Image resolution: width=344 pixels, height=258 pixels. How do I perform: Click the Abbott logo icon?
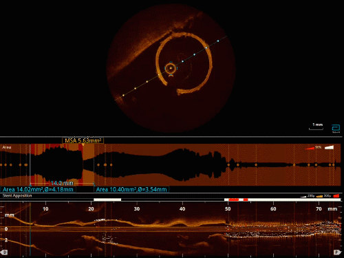pos(336,128)
